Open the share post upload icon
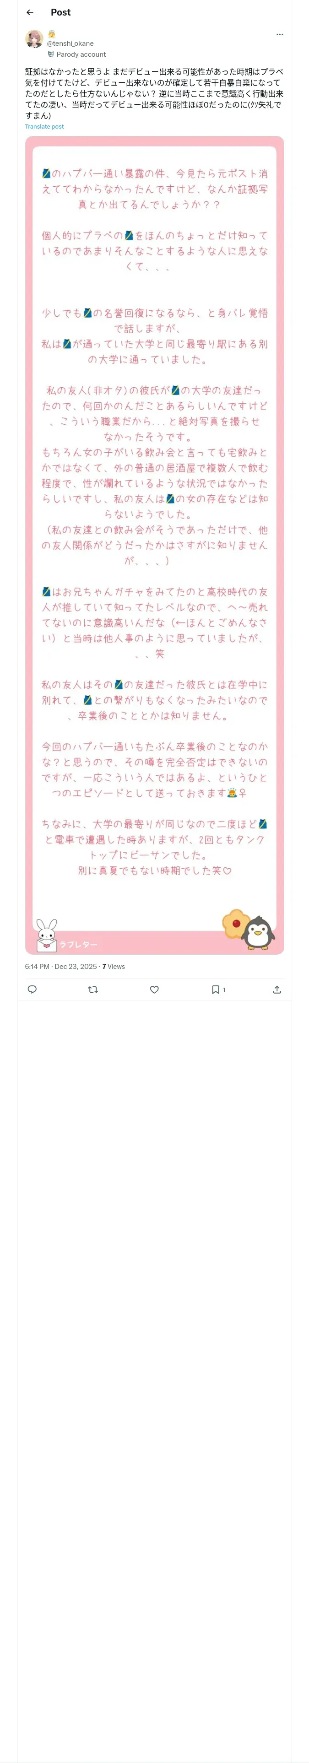309x1763 pixels. pos(277,990)
